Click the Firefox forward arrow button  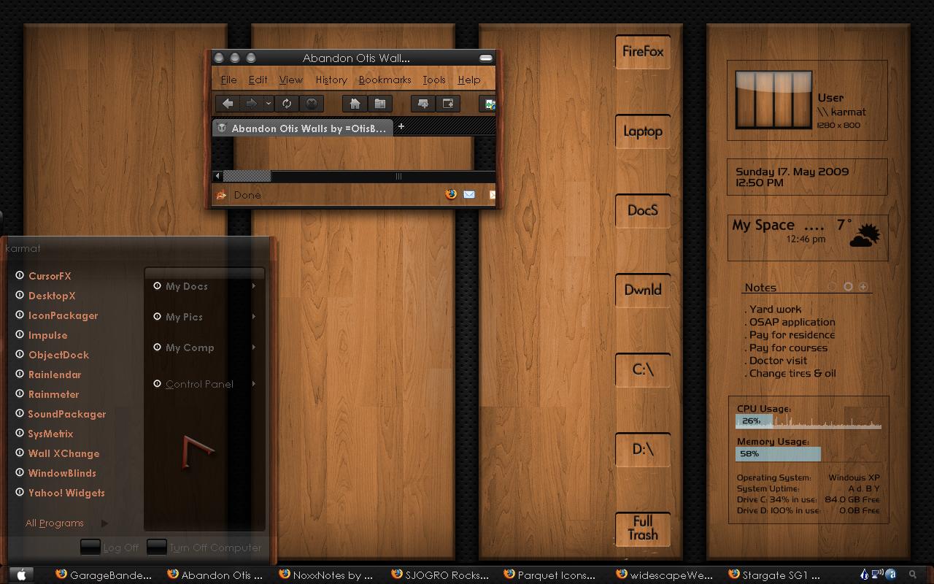252,104
